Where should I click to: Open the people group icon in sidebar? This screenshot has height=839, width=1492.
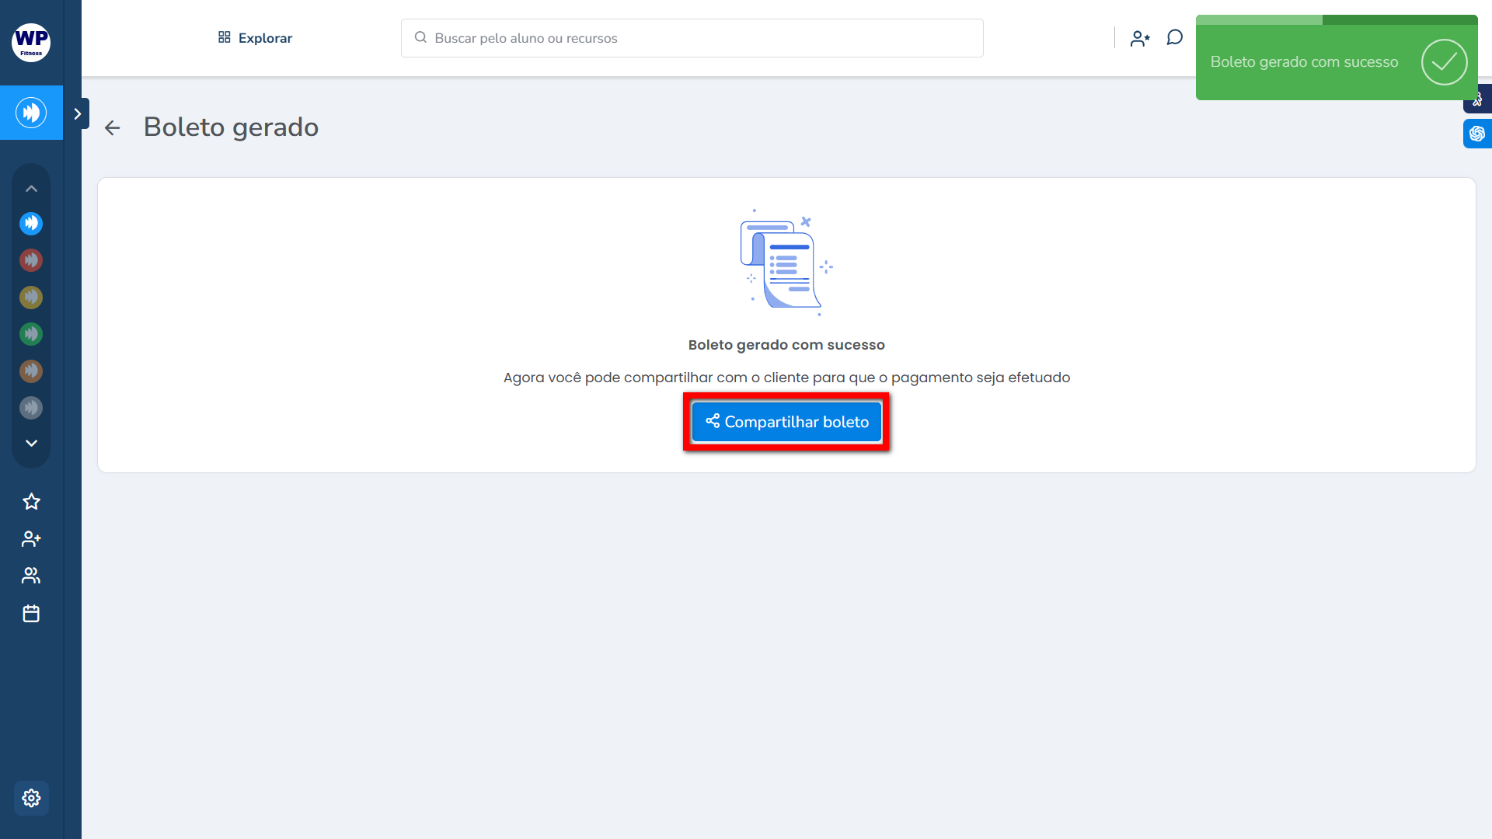pos(31,576)
